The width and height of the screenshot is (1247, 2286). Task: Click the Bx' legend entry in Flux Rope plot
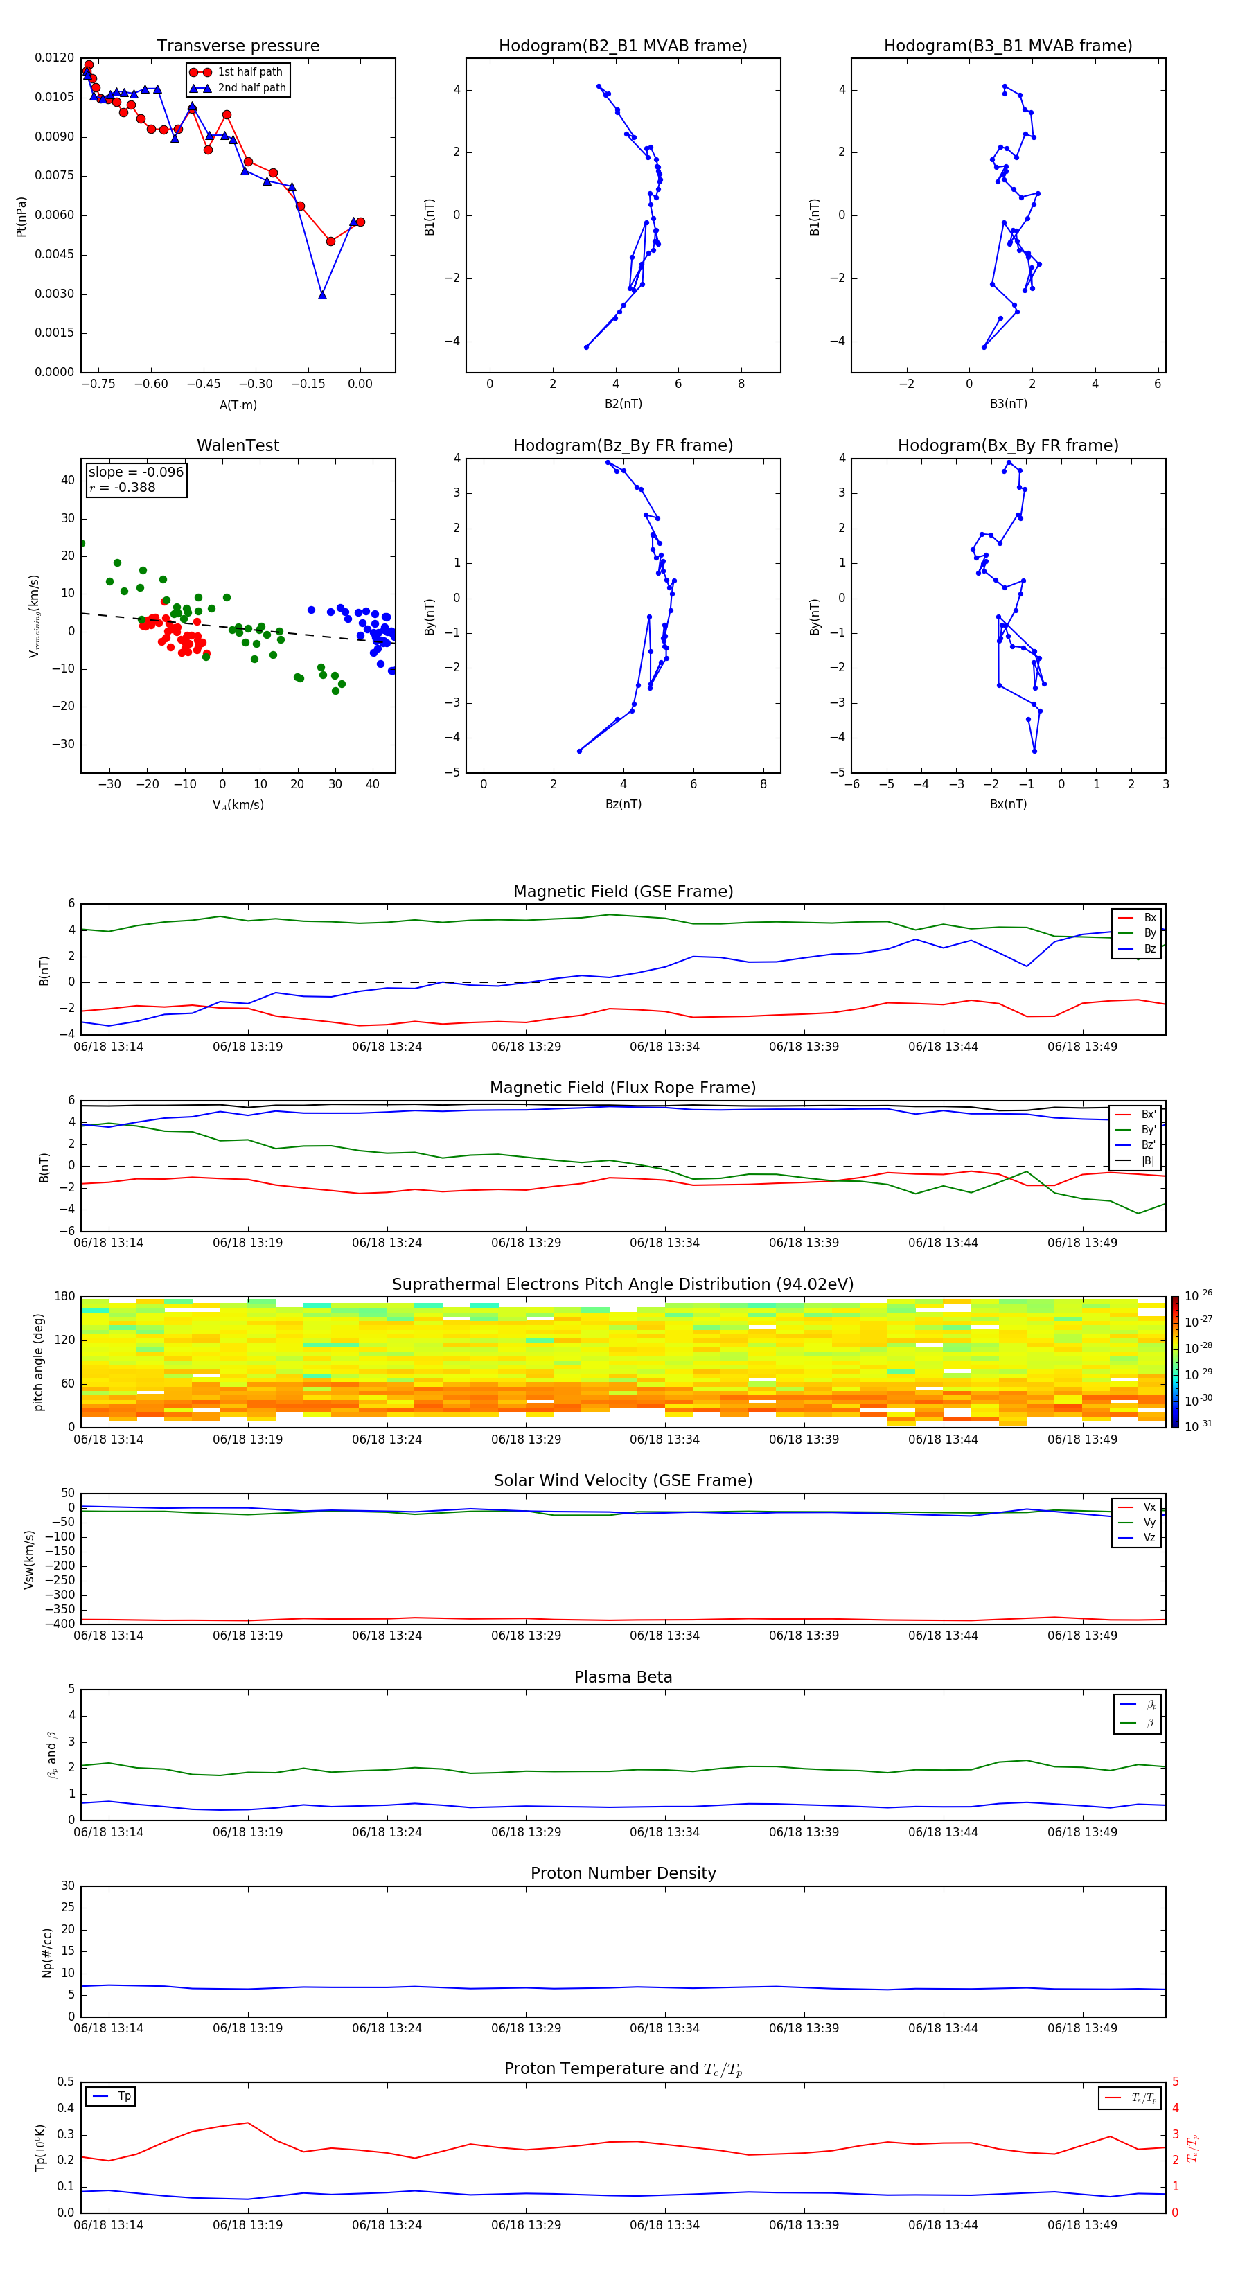click(1136, 1115)
